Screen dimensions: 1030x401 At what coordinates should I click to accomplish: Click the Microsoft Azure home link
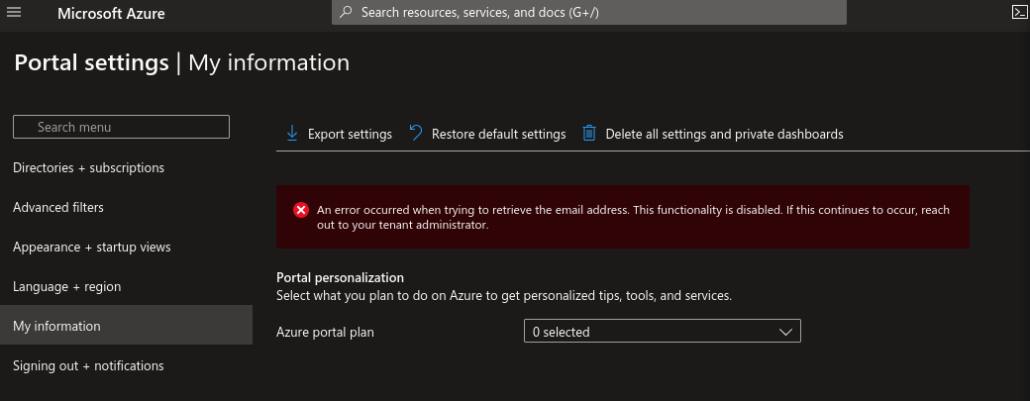coord(111,14)
